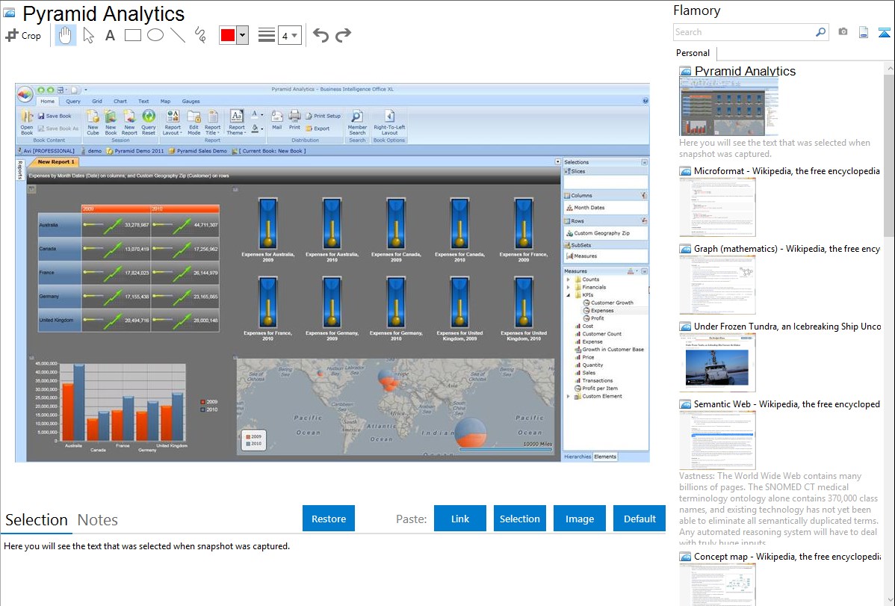Image resolution: width=895 pixels, height=606 pixels.
Task: Switch to the Notes tab
Action: pyautogui.click(x=98, y=520)
